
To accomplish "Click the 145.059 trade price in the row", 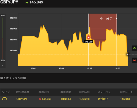I will (x=47, y=99).
